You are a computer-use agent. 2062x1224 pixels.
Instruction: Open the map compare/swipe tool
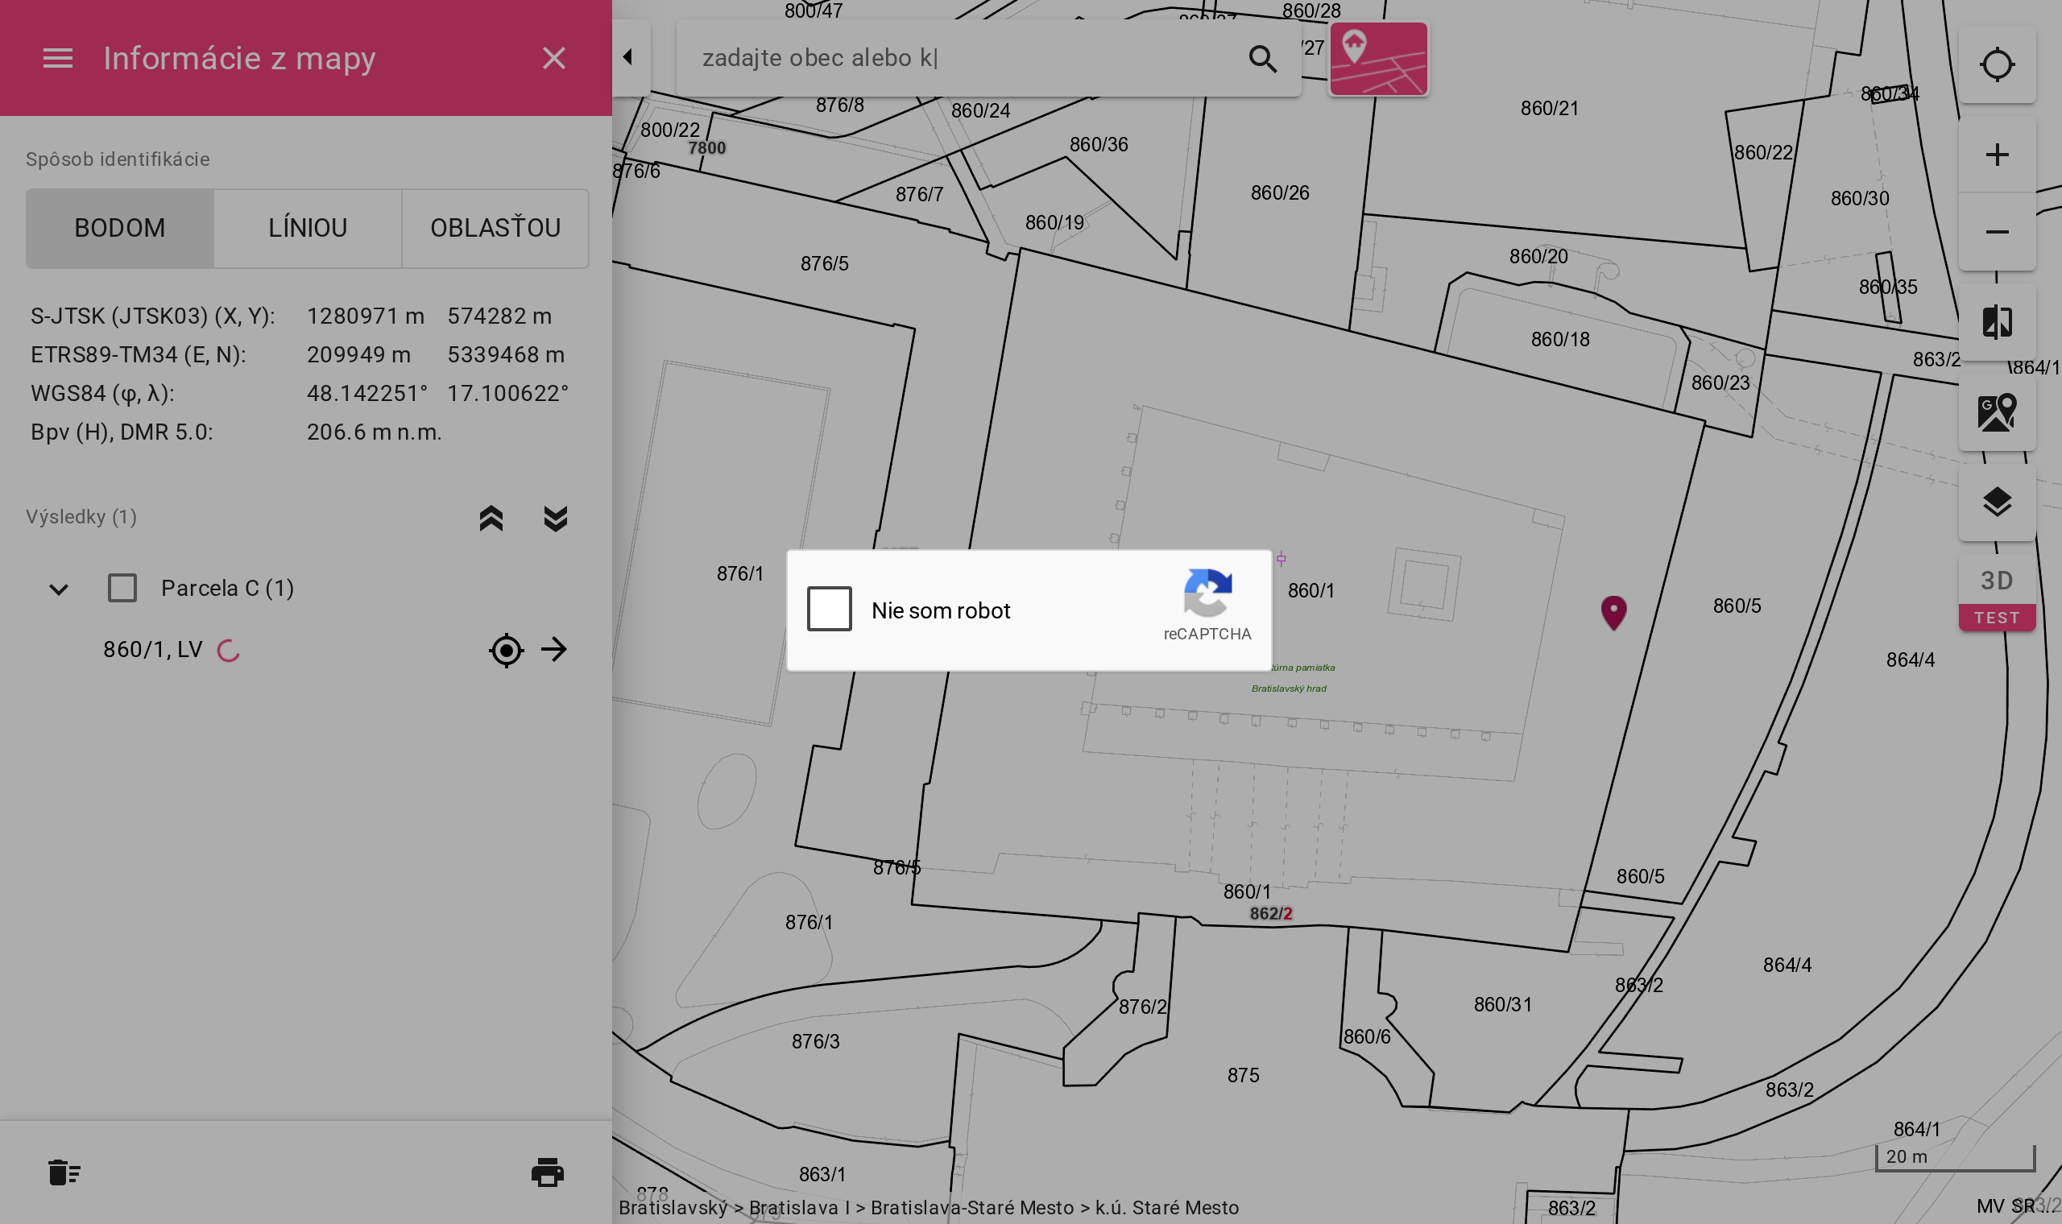[1997, 321]
